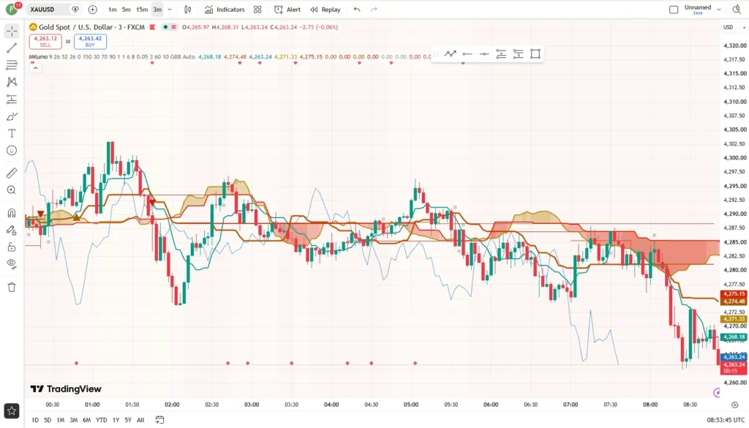Open the forecasting and measurement tools
This screenshot has width=749, height=428.
coord(12,100)
